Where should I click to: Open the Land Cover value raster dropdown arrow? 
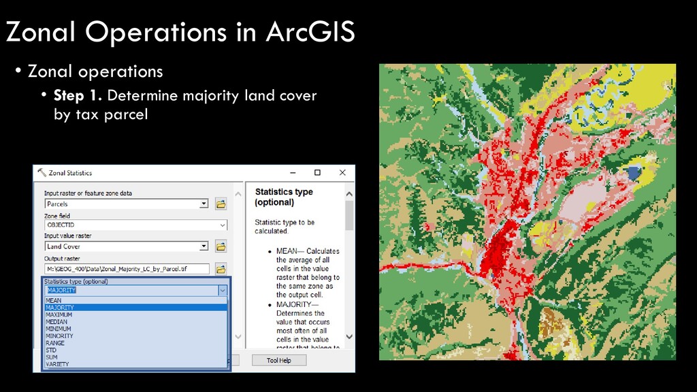pyautogui.click(x=204, y=246)
